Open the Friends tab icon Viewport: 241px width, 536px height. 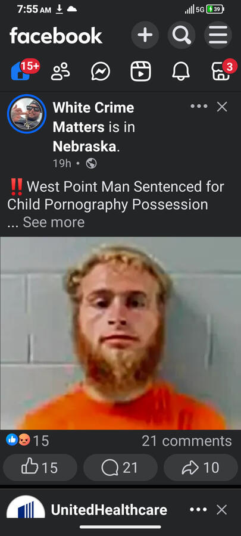click(x=61, y=71)
